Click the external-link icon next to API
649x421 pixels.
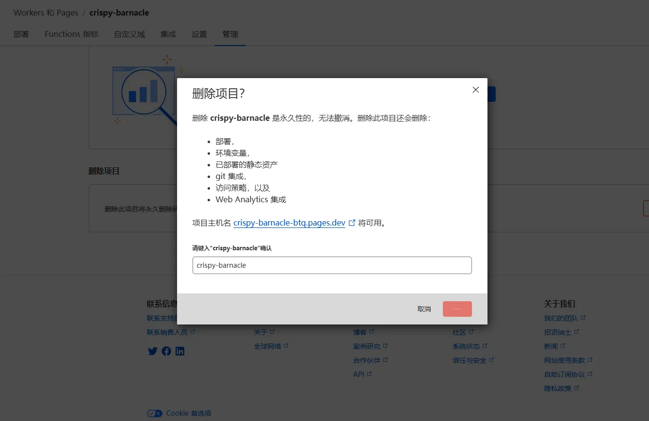click(370, 373)
